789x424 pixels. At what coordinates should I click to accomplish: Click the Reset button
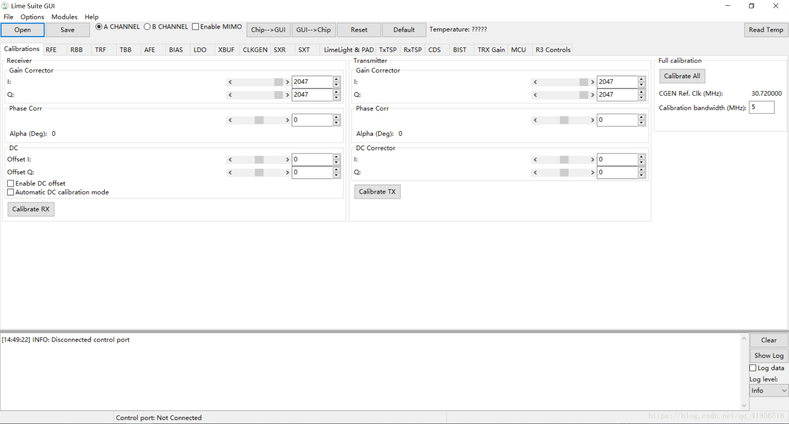[x=359, y=30]
